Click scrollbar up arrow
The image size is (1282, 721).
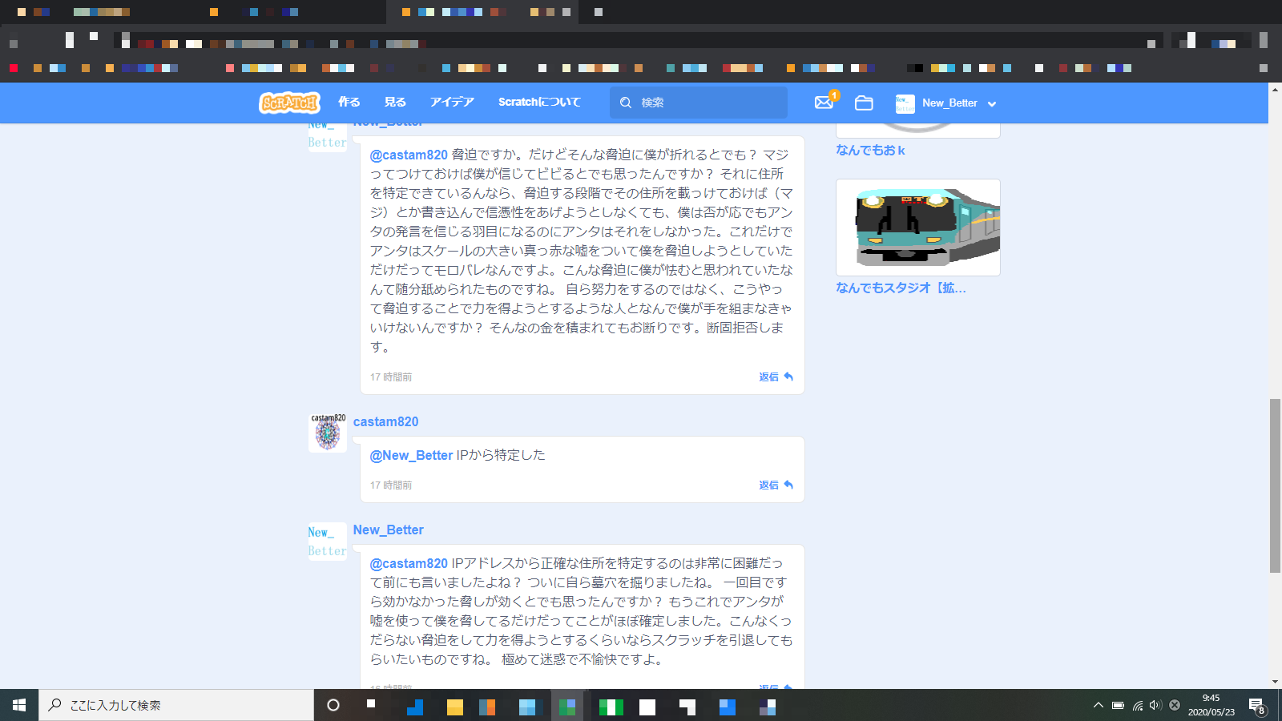click(x=1275, y=89)
